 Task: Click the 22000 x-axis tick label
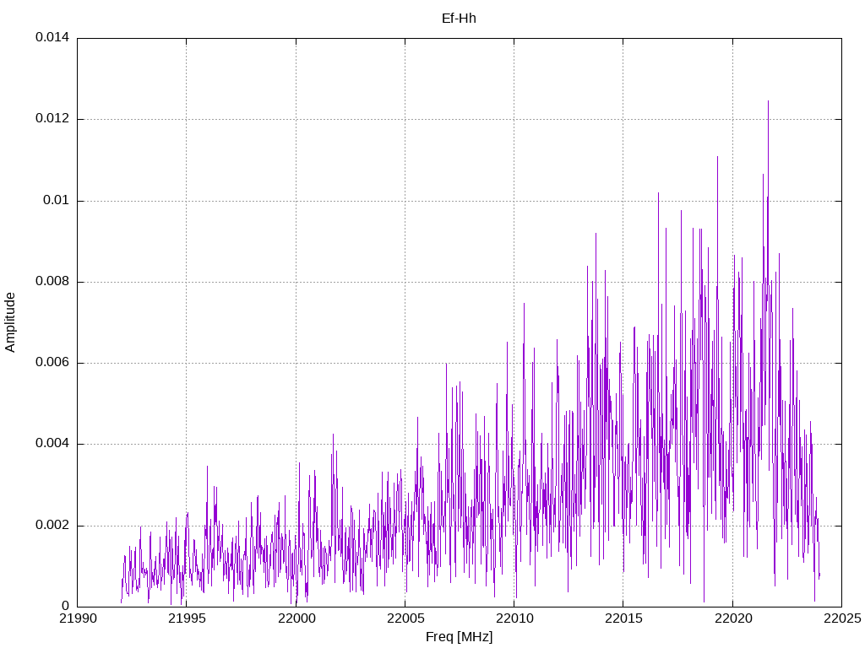coord(296,618)
